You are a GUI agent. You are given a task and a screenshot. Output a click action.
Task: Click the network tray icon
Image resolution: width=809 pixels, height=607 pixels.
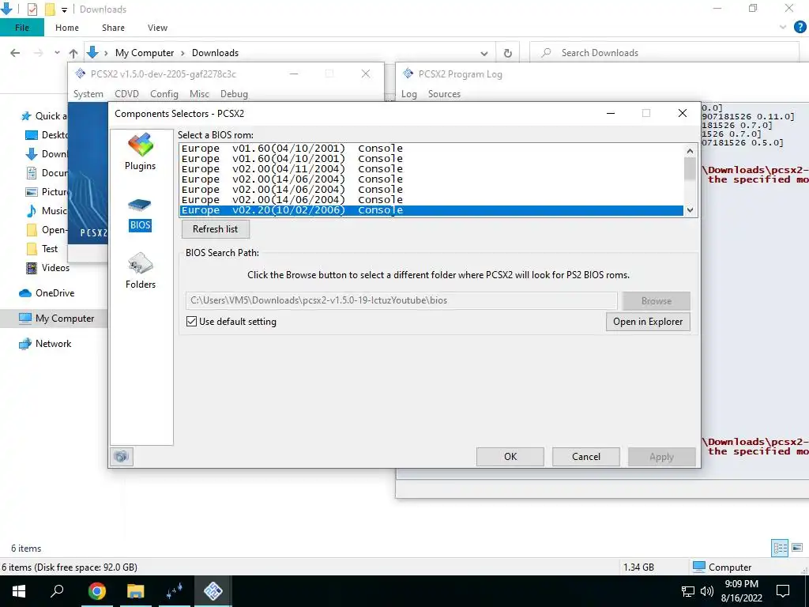click(x=688, y=591)
